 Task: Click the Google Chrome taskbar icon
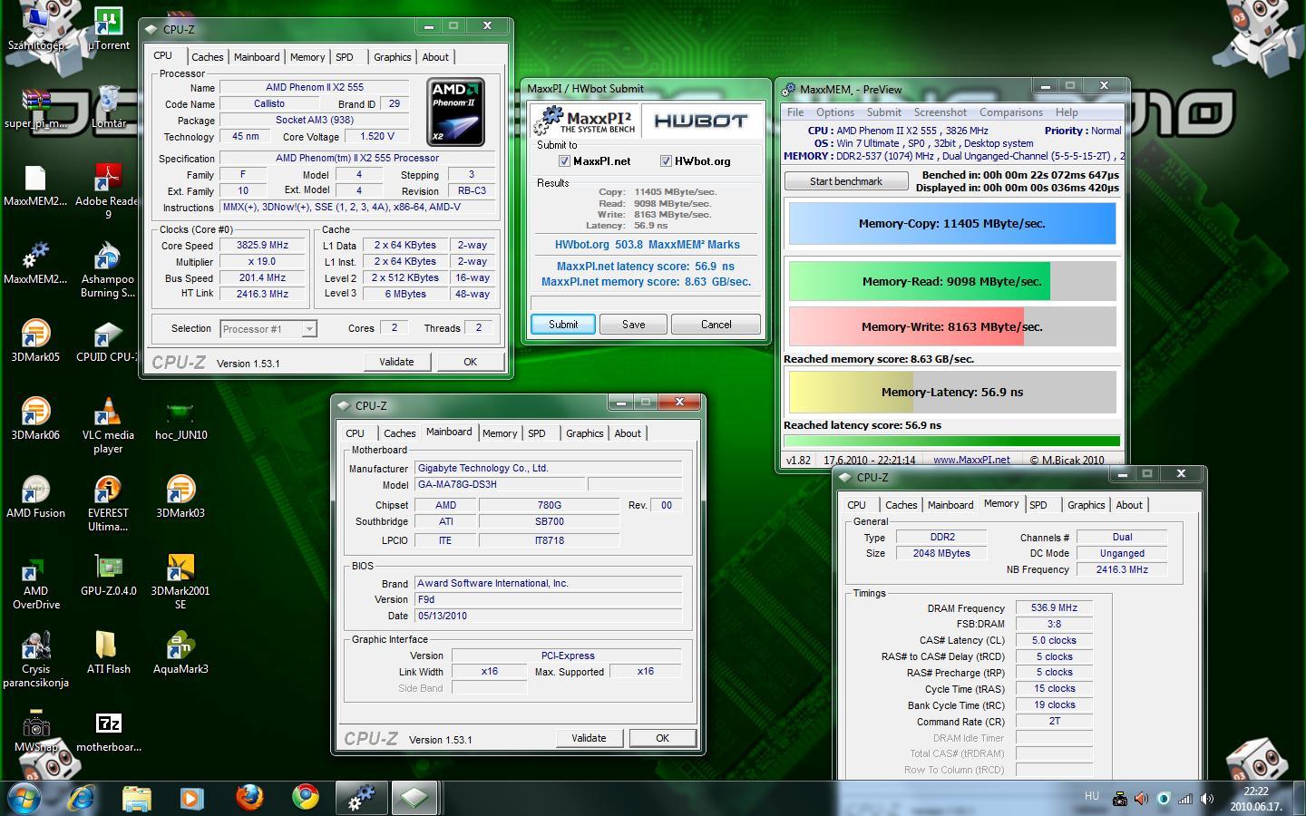[x=306, y=797]
